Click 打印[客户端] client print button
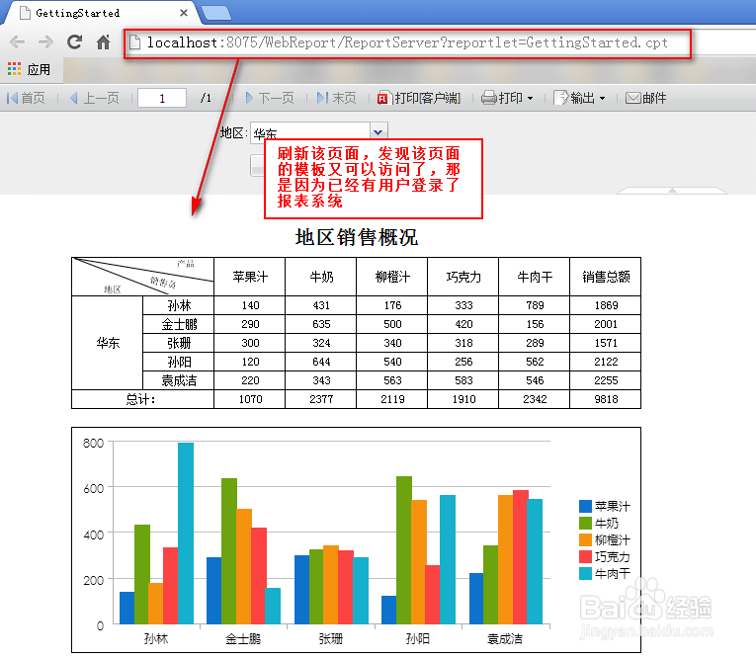The height and width of the screenshot is (658, 756). coord(419,99)
